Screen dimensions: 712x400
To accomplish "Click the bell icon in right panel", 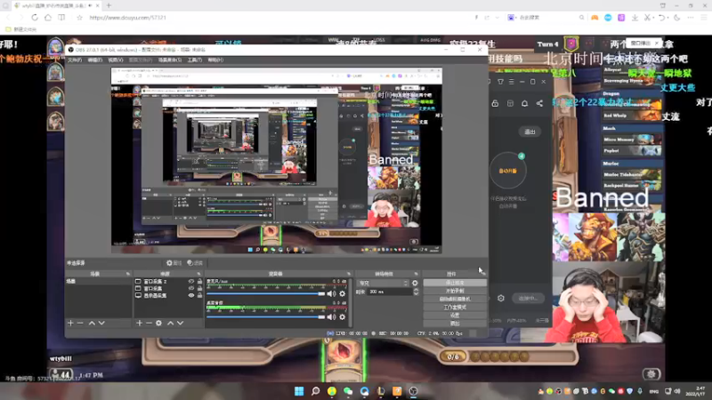I will (x=524, y=103).
